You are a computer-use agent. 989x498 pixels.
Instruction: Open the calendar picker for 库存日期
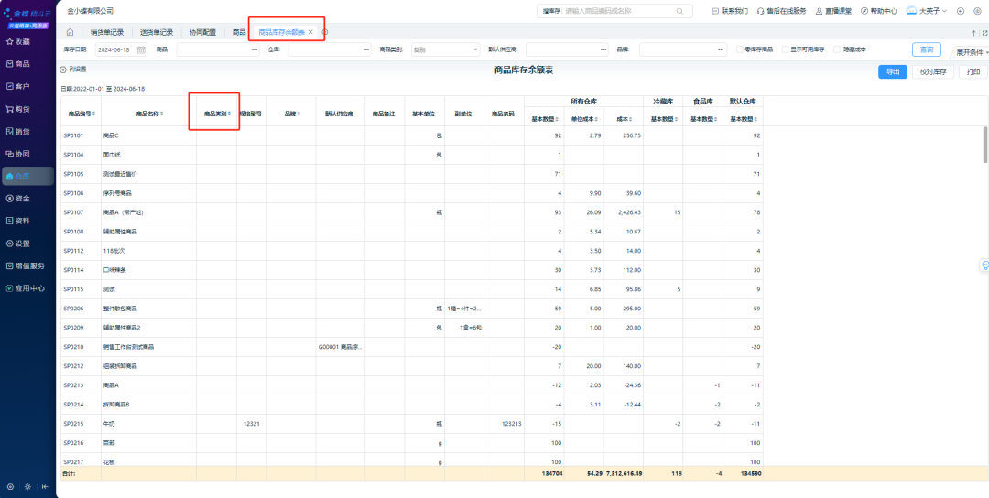(x=141, y=49)
